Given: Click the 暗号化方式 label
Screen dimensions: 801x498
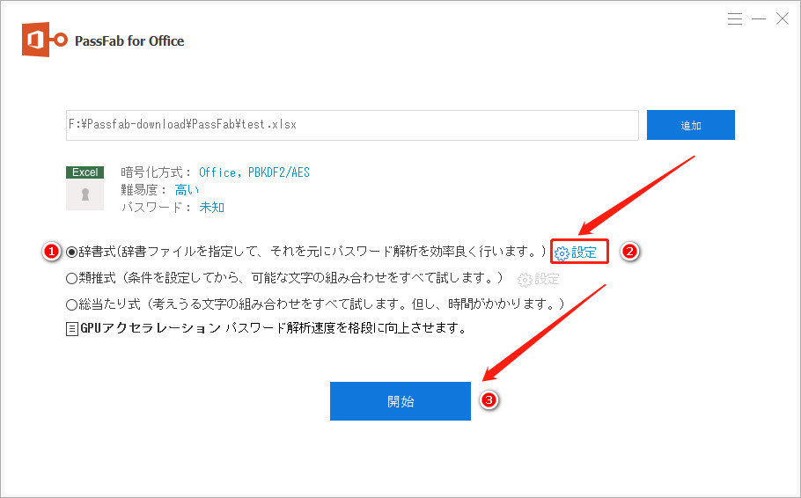Looking at the screenshot, I should [156, 172].
